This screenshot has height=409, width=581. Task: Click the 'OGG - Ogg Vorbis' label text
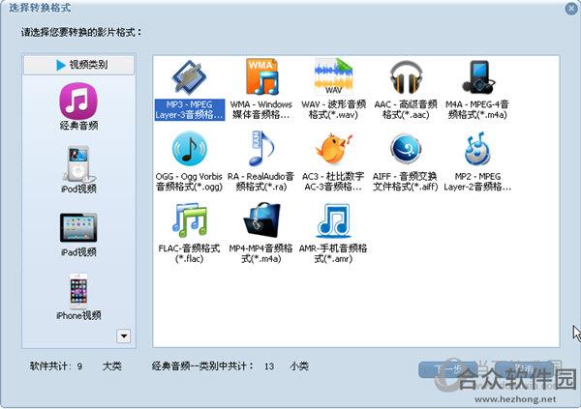point(189,177)
